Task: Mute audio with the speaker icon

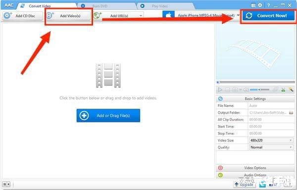Action: 246,90
